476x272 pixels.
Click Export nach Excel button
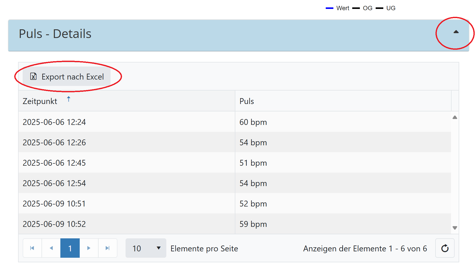[x=67, y=77]
